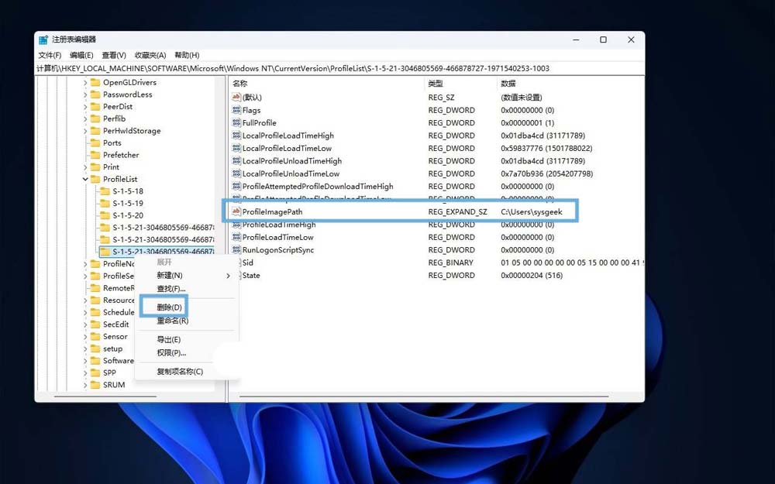Click the ProfileImagePath string value icon
775x484 pixels.
236,211
